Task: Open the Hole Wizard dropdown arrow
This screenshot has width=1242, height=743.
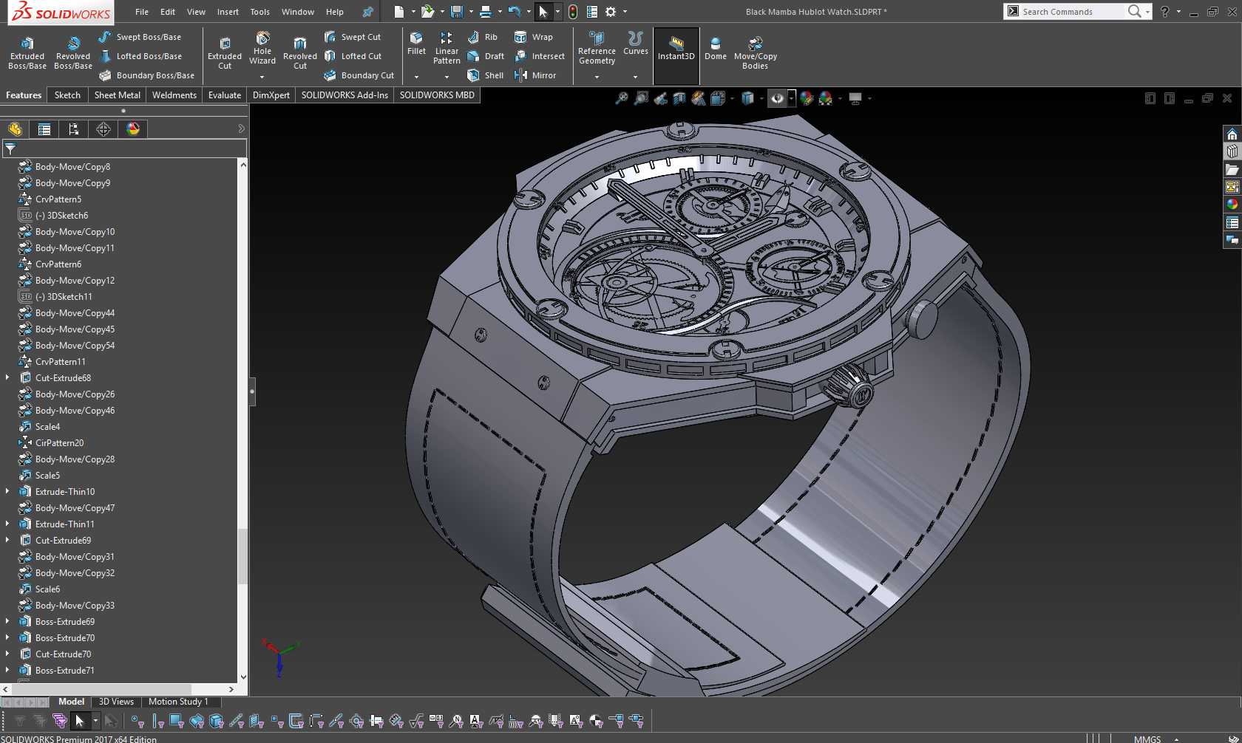Action: tap(262, 77)
